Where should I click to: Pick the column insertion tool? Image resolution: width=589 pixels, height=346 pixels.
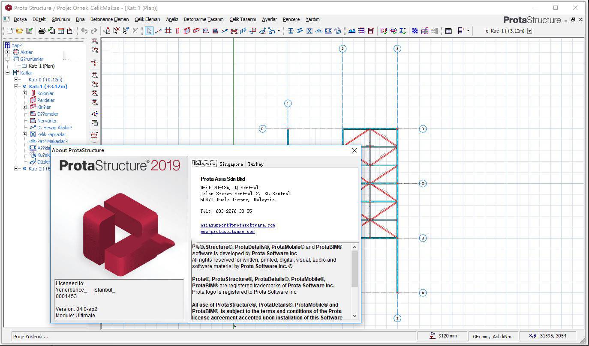click(177, 31)
